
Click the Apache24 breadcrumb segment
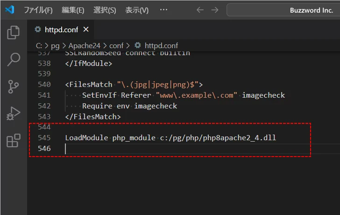(x=85, y=46)
